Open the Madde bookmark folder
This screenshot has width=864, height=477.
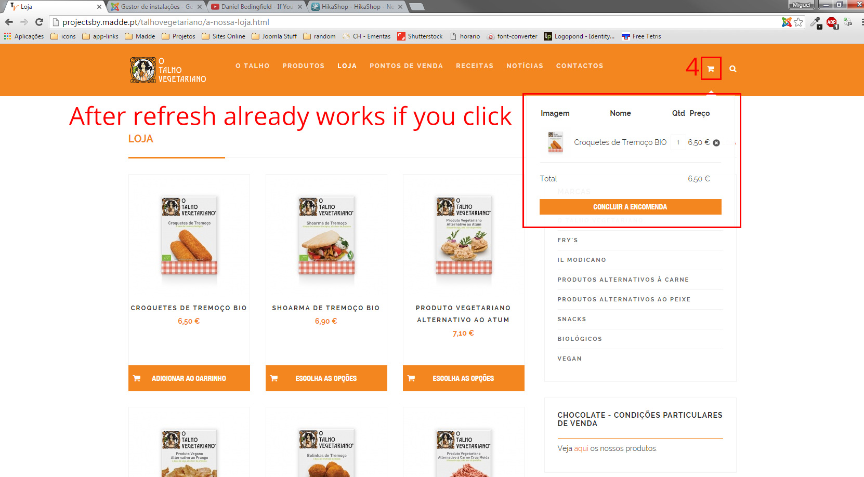click(140, 36)
